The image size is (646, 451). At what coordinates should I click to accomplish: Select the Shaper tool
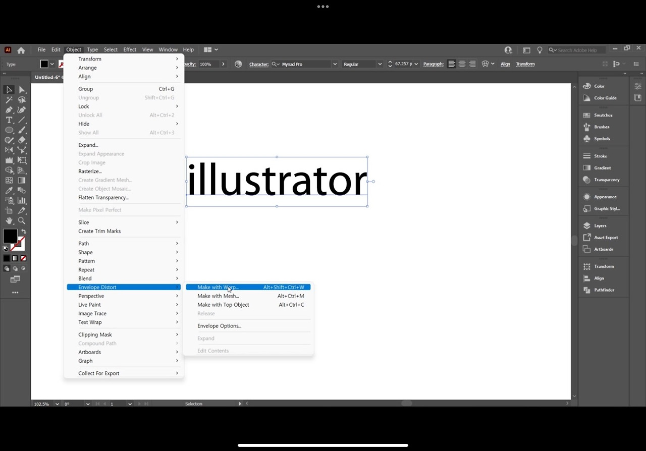pos(9,140)
